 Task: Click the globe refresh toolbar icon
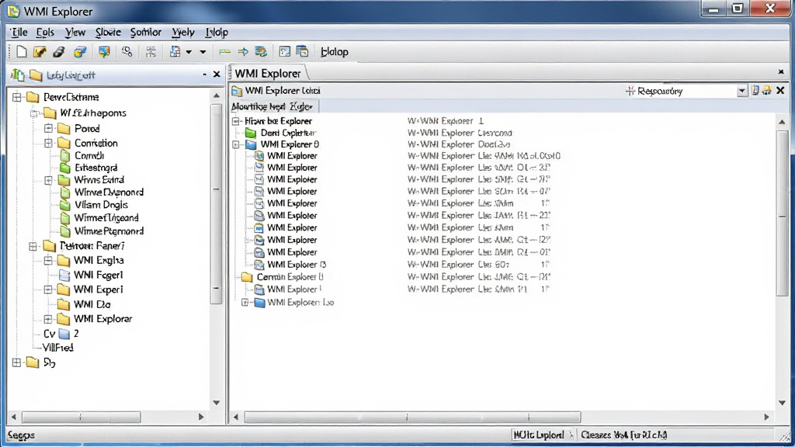click(261, 52)
